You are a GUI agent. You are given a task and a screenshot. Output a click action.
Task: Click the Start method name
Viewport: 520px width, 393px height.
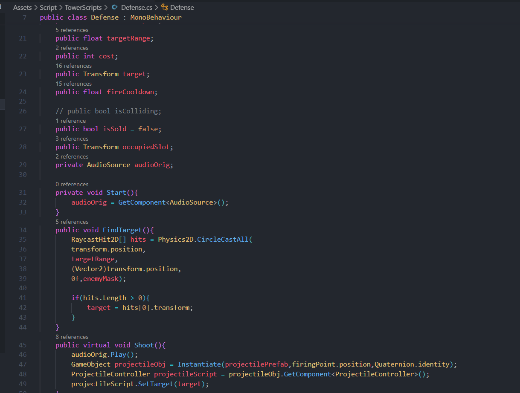point(116,193)
